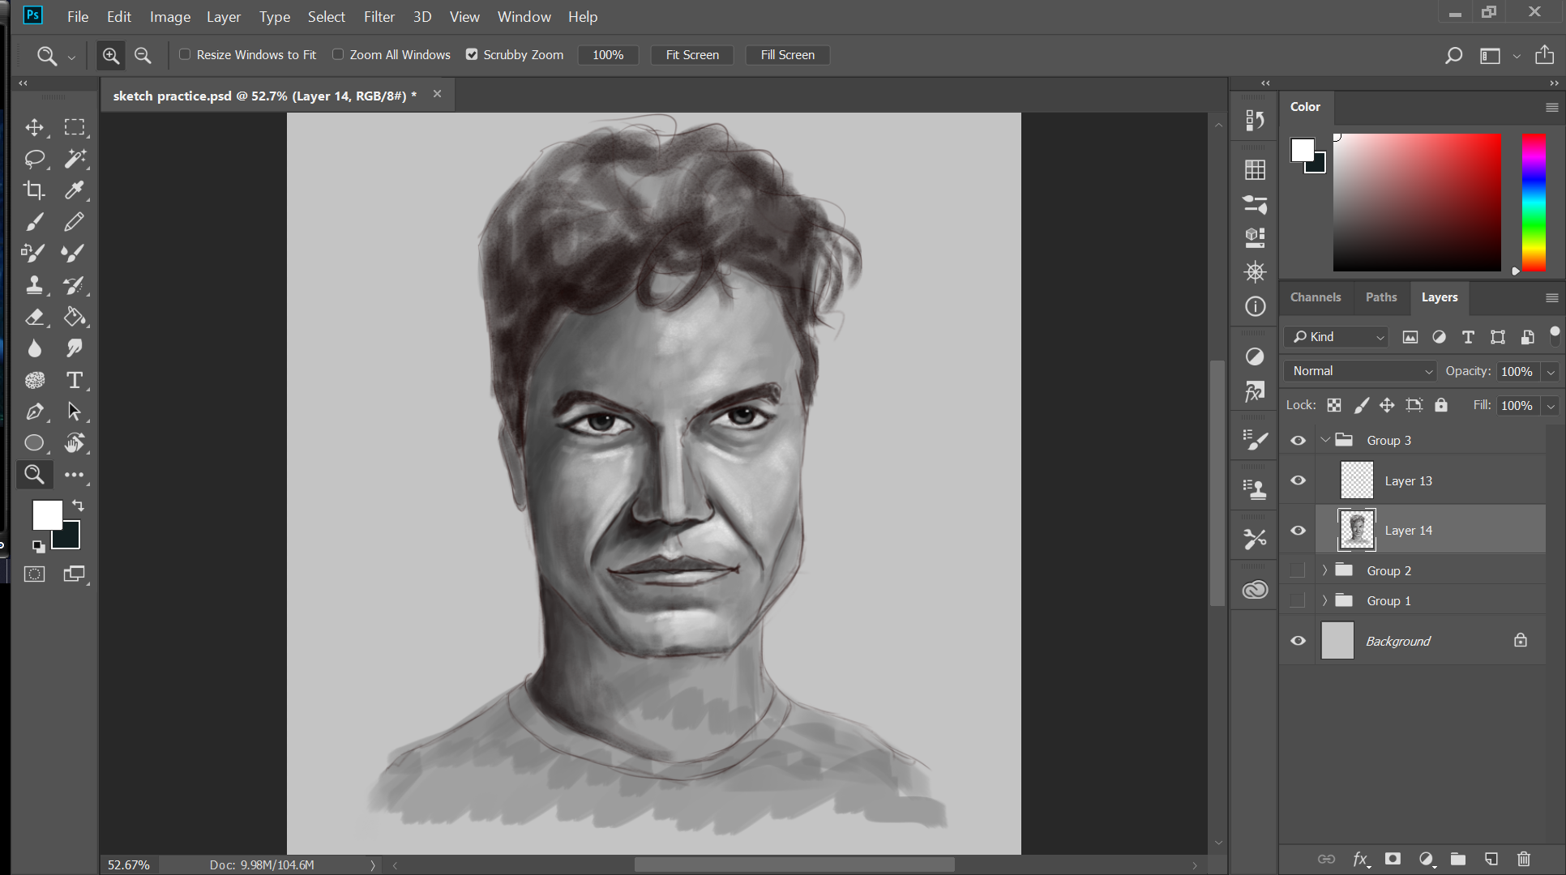Switch to the Channels tab
The width and height of the screenshot is (1566, 875).
(1315, 297)
